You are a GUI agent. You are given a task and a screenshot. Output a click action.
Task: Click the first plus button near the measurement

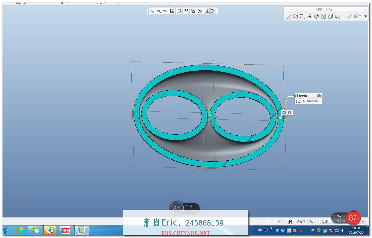pos(284,113)
